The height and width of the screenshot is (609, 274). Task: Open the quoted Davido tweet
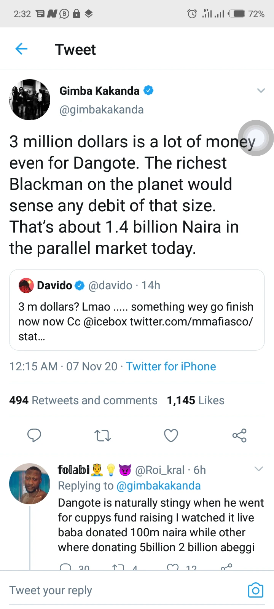137,309
